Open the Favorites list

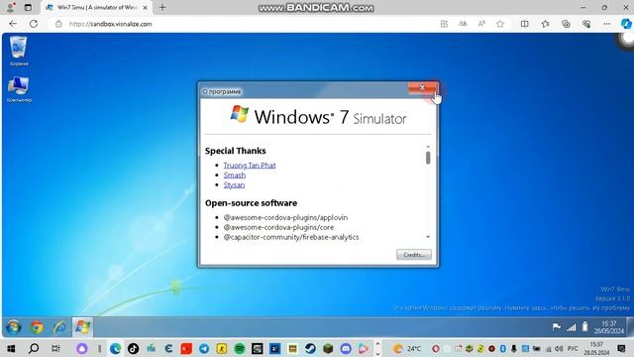(545, 24)
